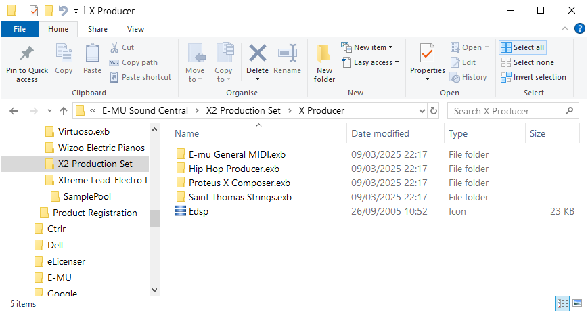588x312 pixels.
Task: Click Copy path in Clipboard group
Action: pos(133,62)
